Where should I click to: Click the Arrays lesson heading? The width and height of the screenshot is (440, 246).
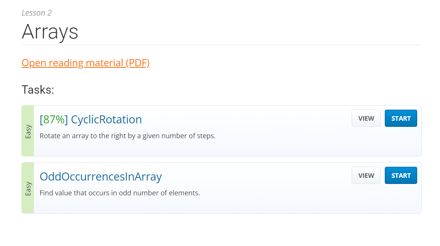click(x=50, y=32)
